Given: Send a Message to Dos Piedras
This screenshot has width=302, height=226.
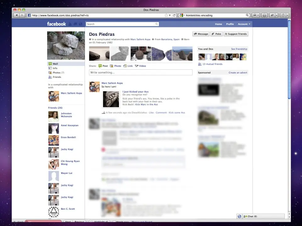Looking at the screenshot, I should coord(201,34).
